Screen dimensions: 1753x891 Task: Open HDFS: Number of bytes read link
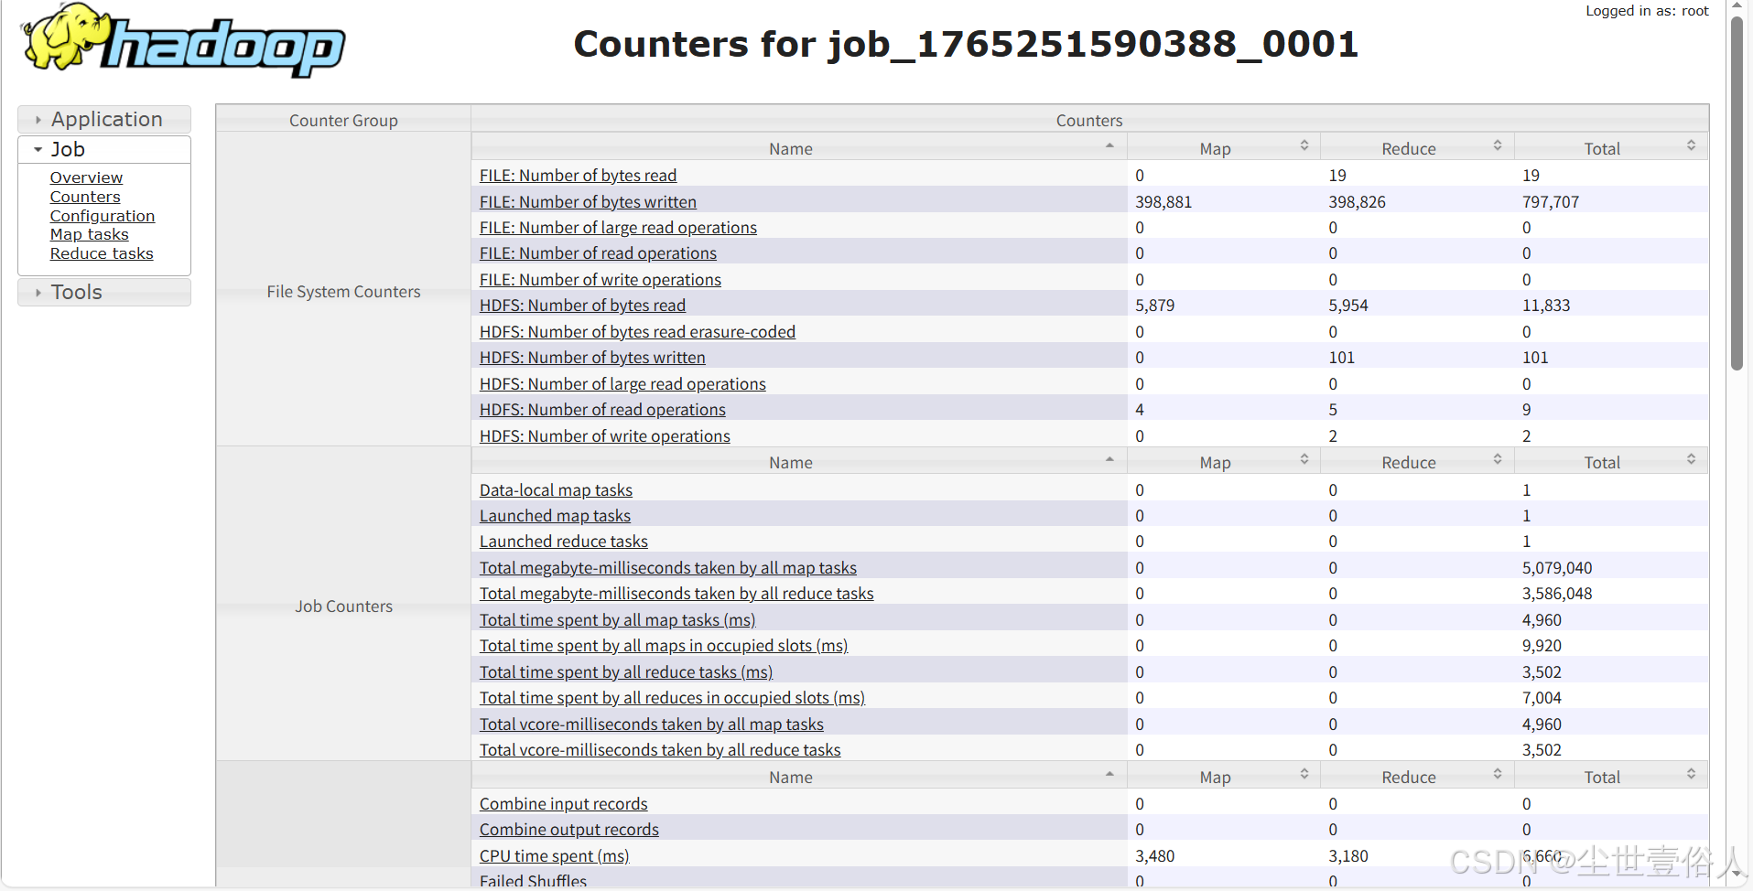582,306
